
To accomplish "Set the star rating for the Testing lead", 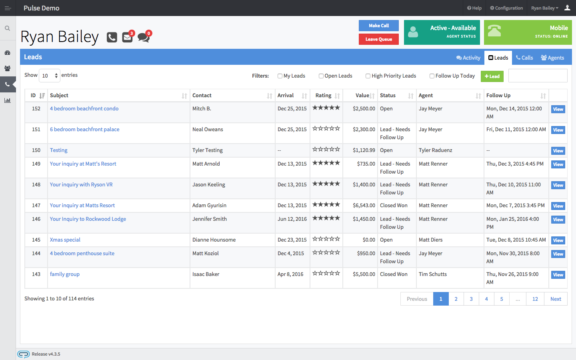I will (x=326, y=149).
